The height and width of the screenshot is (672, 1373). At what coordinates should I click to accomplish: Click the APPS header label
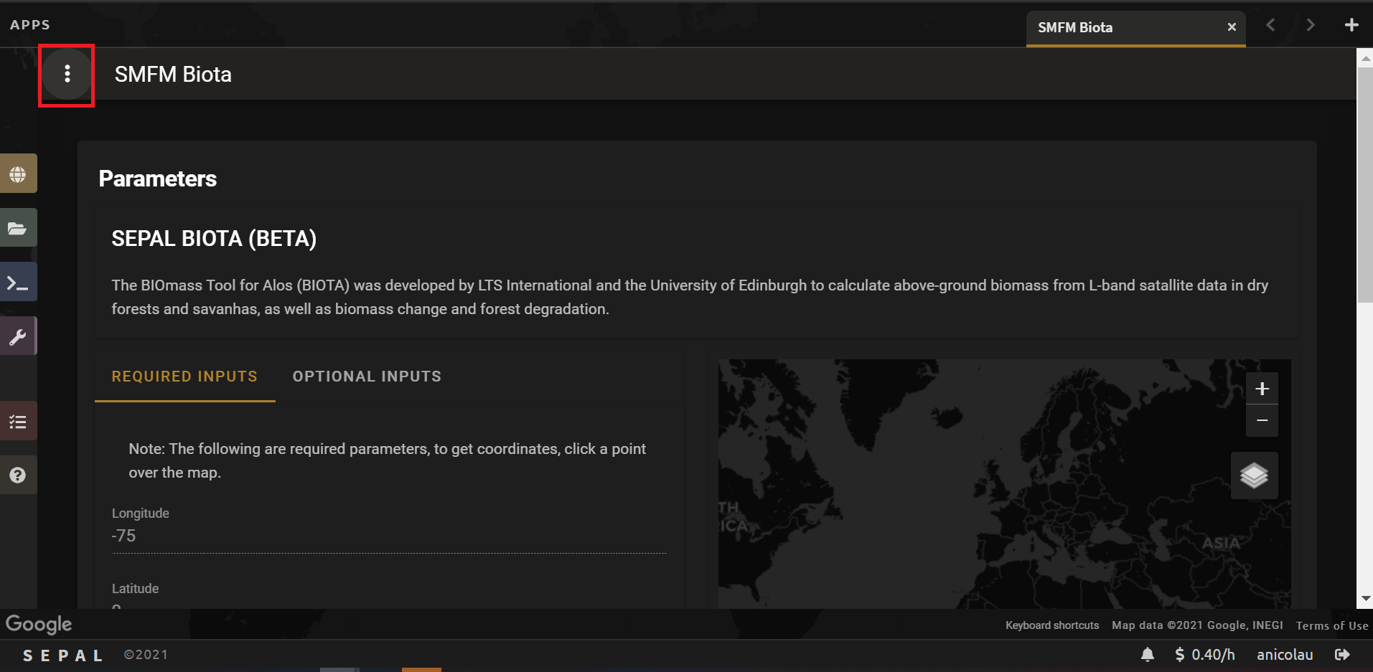[30, 24]
